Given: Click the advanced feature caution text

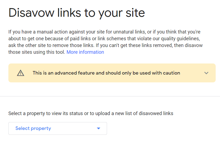Looking at the screenshot, I should click(106, 73).
